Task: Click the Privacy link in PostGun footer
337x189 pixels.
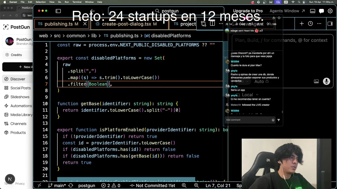Action: (20, 184)
